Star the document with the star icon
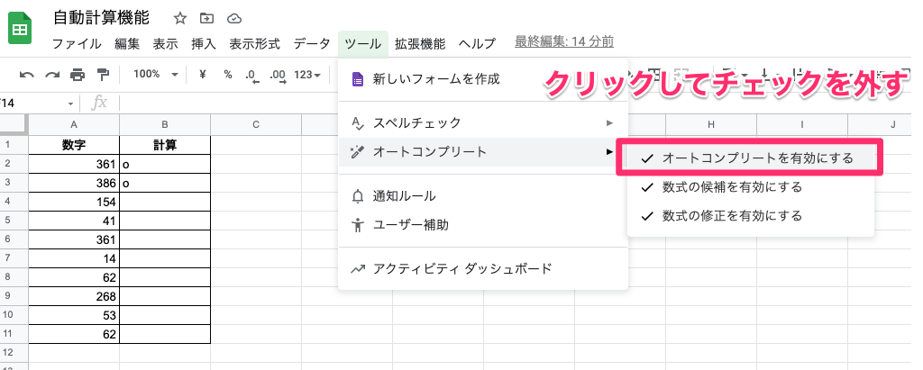 point(180,18)
